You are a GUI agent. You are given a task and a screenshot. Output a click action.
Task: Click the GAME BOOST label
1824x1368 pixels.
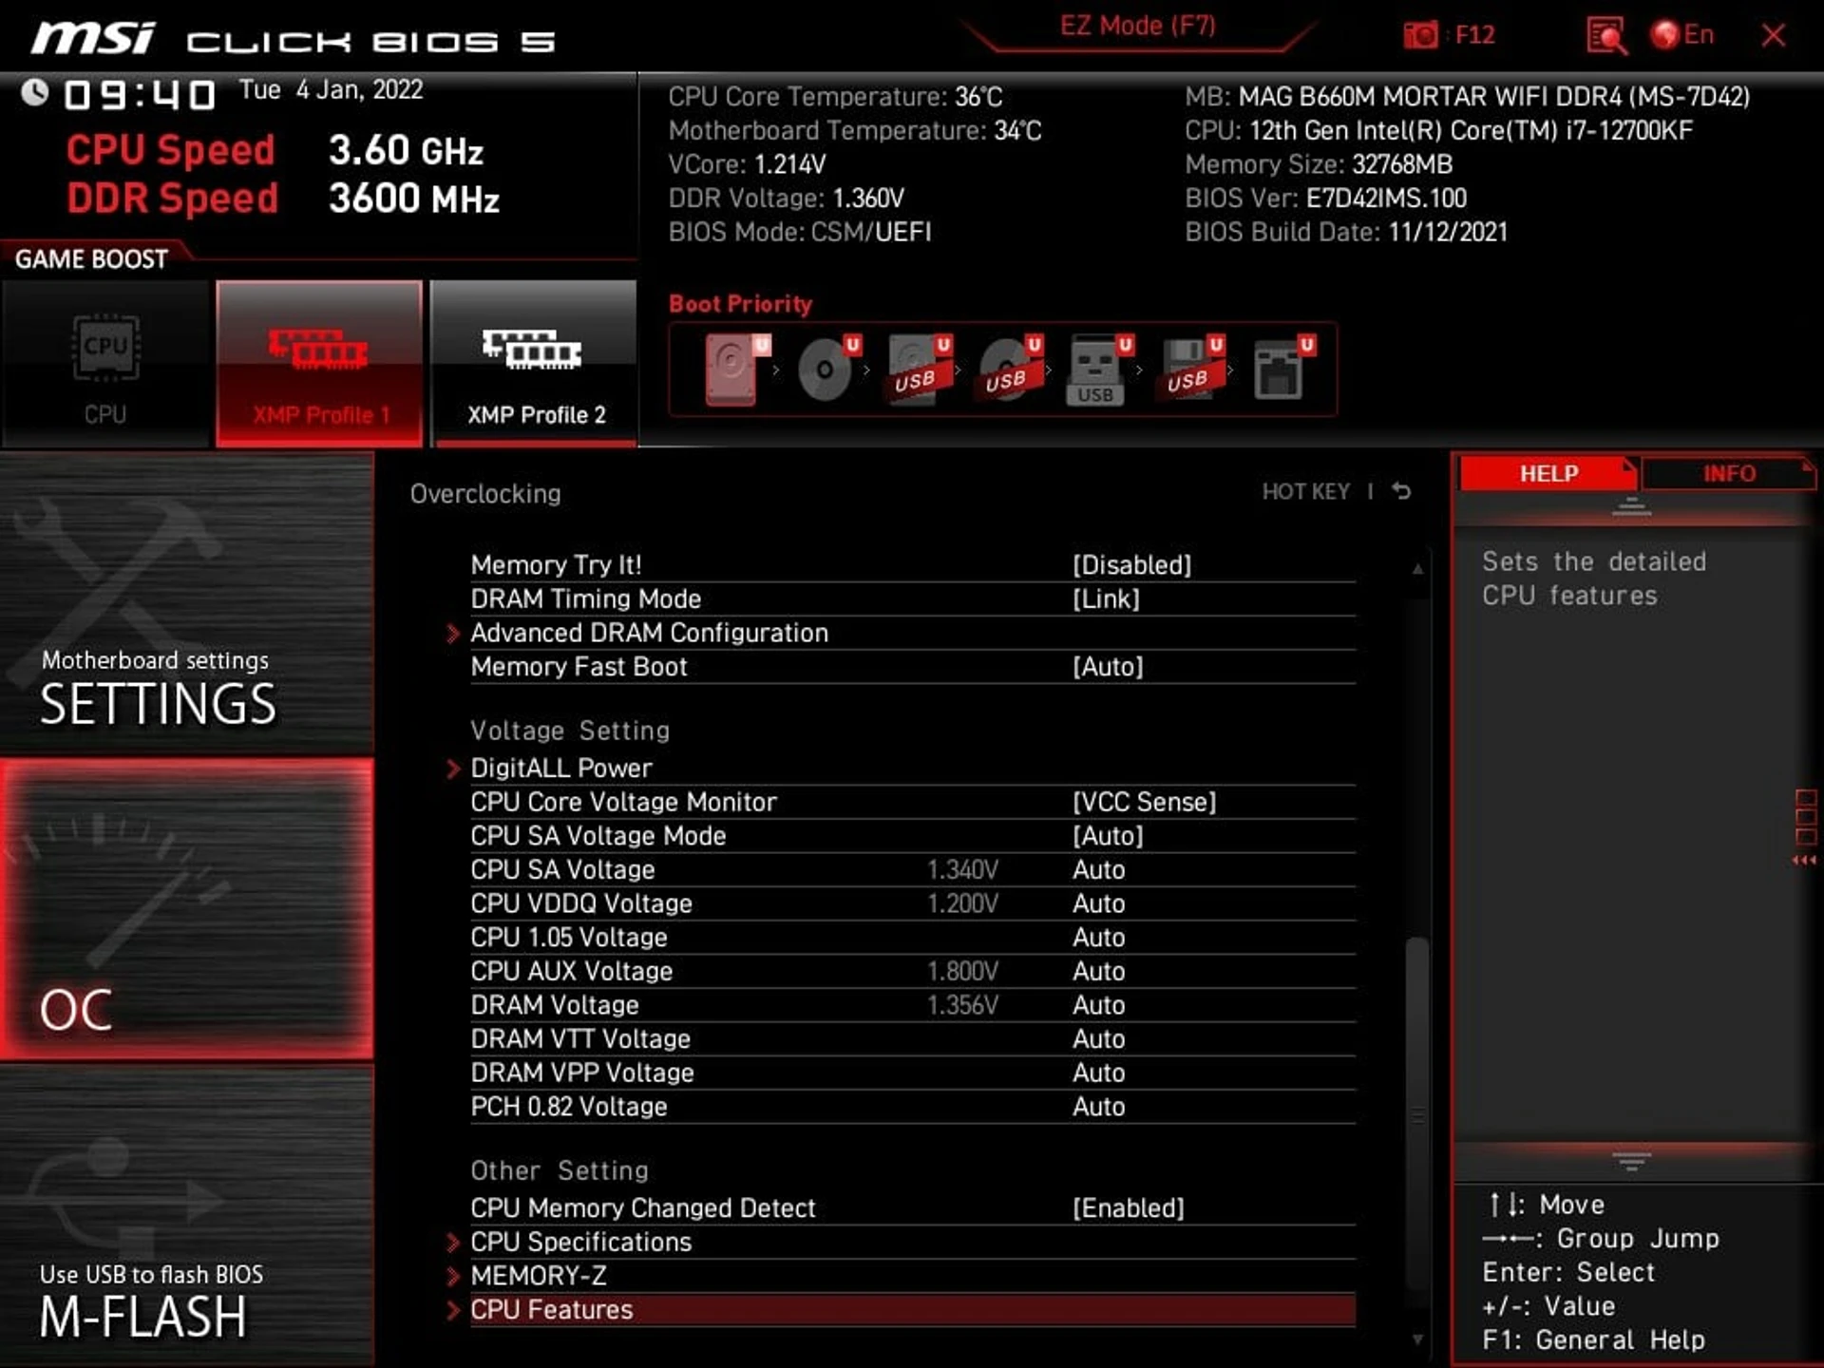[91, 259]
